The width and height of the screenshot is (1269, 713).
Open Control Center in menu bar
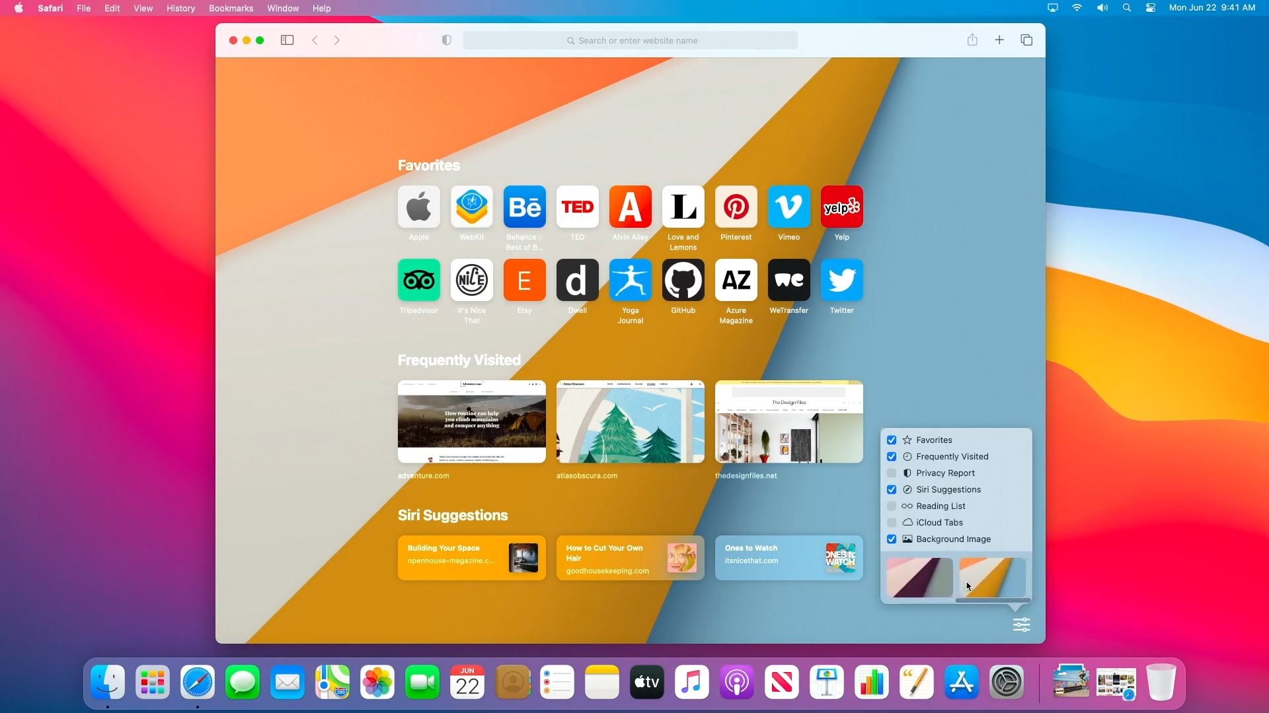[1151, 8]
